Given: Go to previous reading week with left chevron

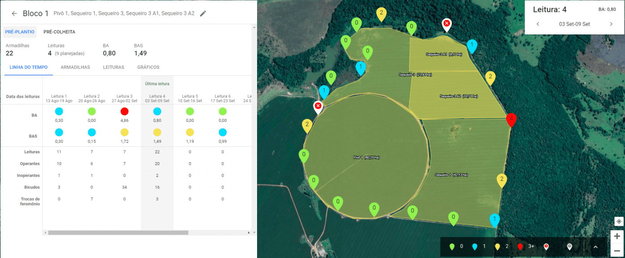Looking at the screenshot, I should coord(538,24).
